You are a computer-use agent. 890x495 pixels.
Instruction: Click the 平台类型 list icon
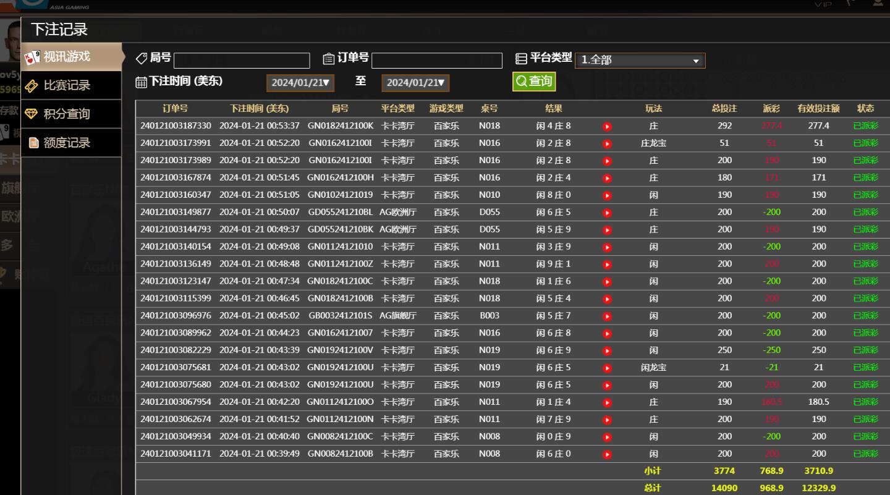521,59
